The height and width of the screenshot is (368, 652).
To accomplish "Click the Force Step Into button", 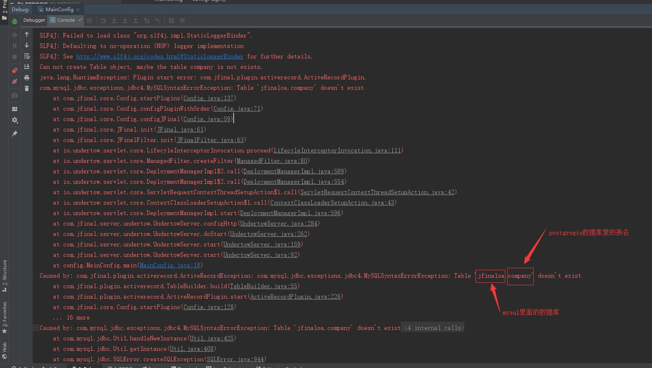I will [x=125, y=20].
